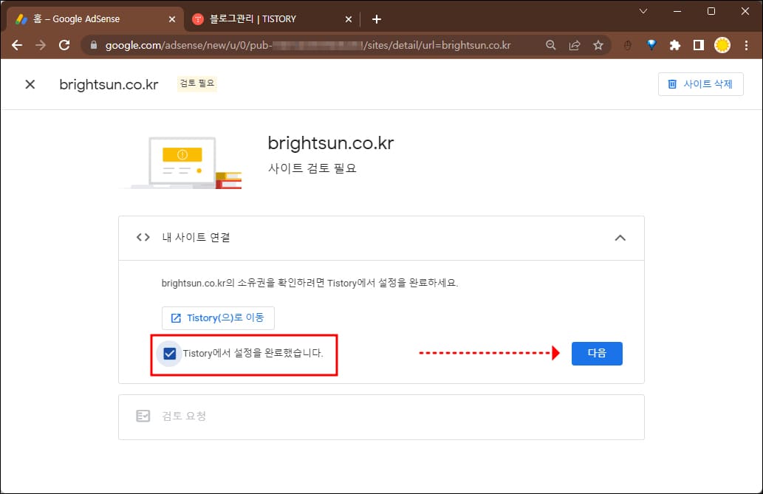Screen dimensions: 763x494
Task: Open the mouse extension icon
Action: (x=628, y=45)
